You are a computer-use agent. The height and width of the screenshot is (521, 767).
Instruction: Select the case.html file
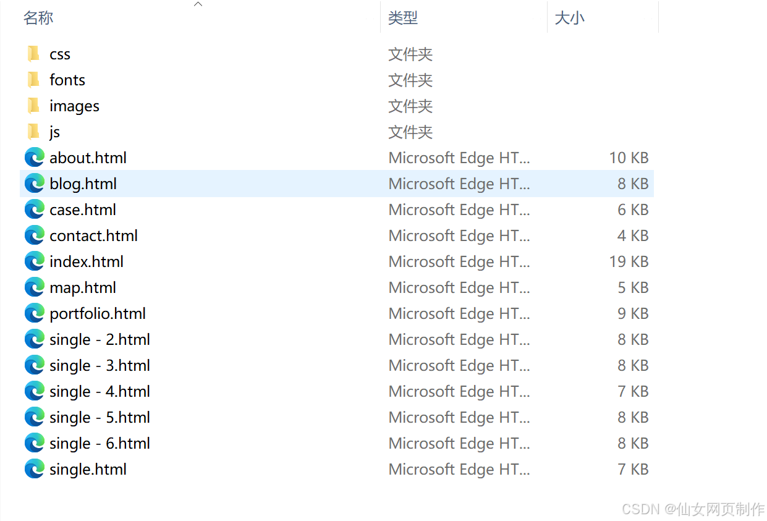point(82,209)
